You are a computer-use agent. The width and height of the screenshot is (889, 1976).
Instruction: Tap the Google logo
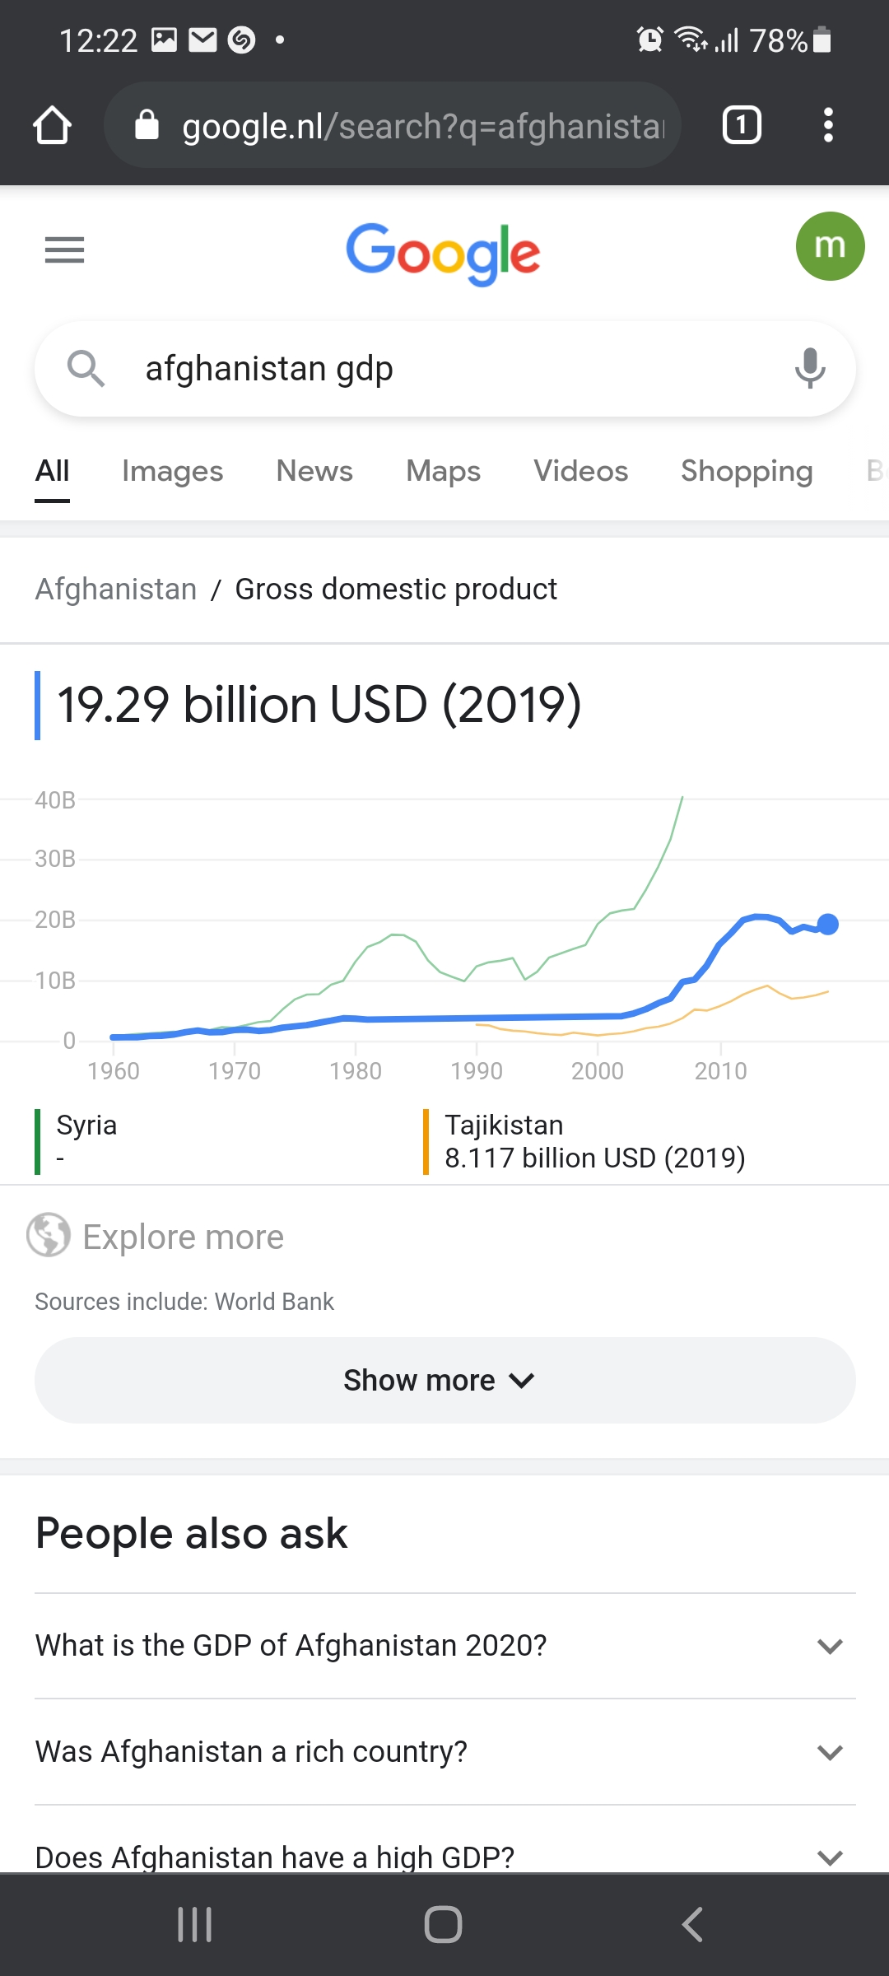click(x=443, y=253)
